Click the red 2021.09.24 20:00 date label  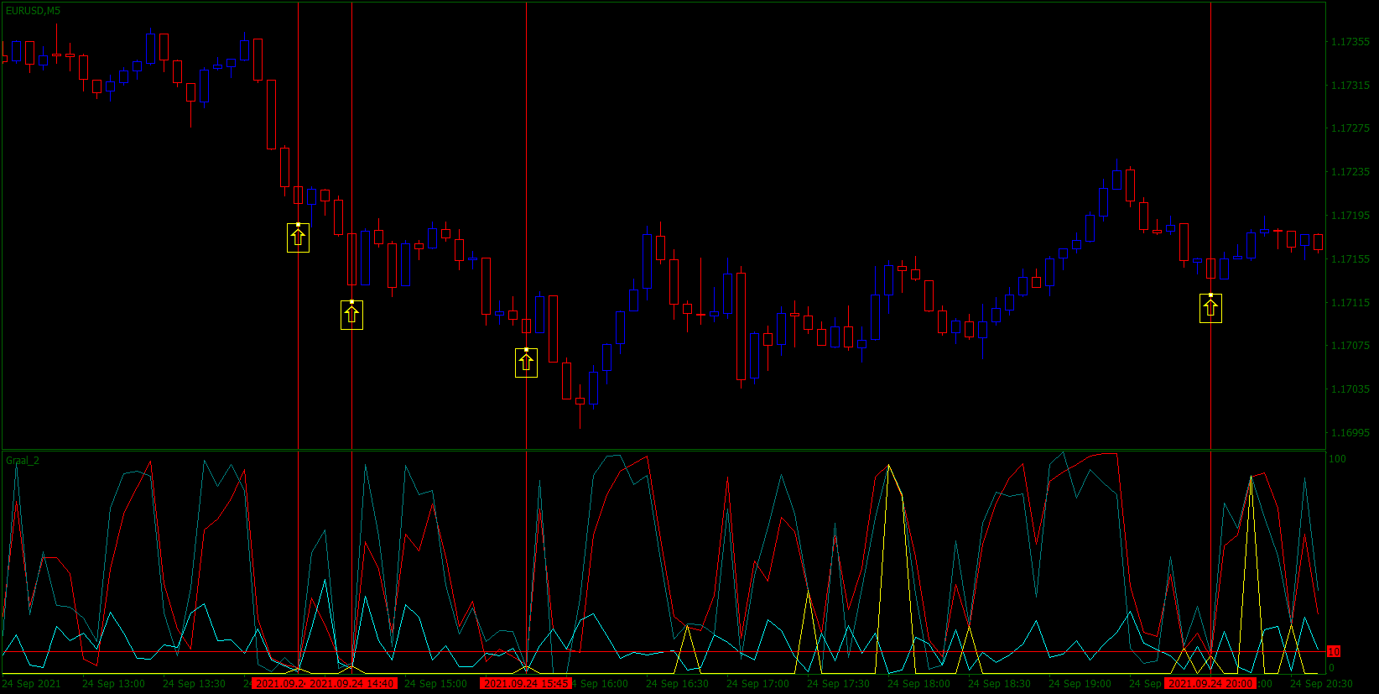click(x=1210, y=684)
